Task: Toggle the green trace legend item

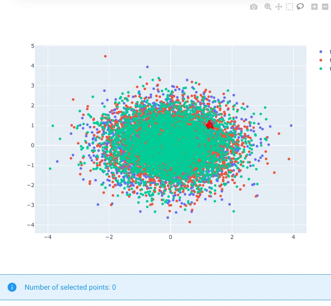Action: [x=321, y=69]
